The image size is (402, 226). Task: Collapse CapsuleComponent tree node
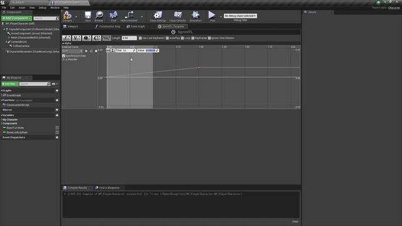pos(4,30)
